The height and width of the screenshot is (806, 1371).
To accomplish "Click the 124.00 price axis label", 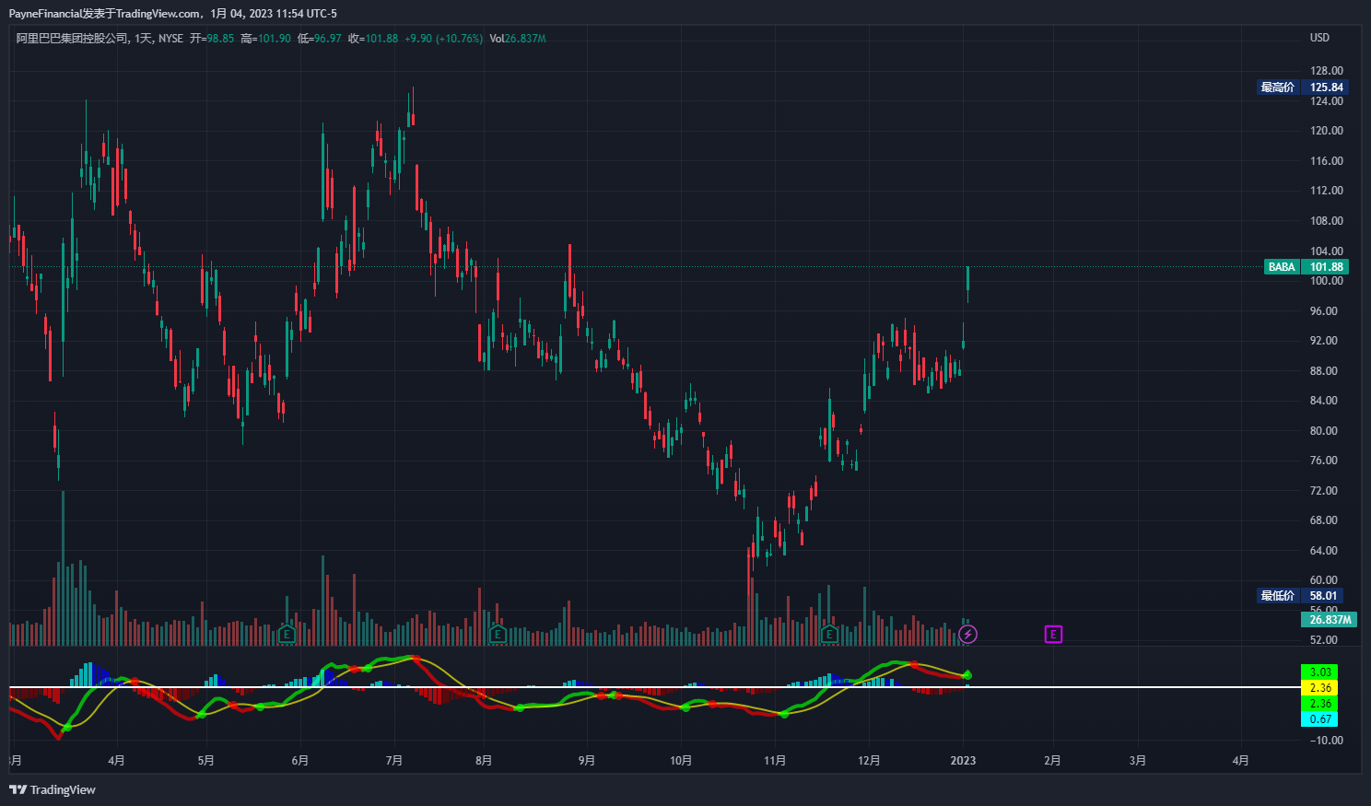I will [1327, 101].
